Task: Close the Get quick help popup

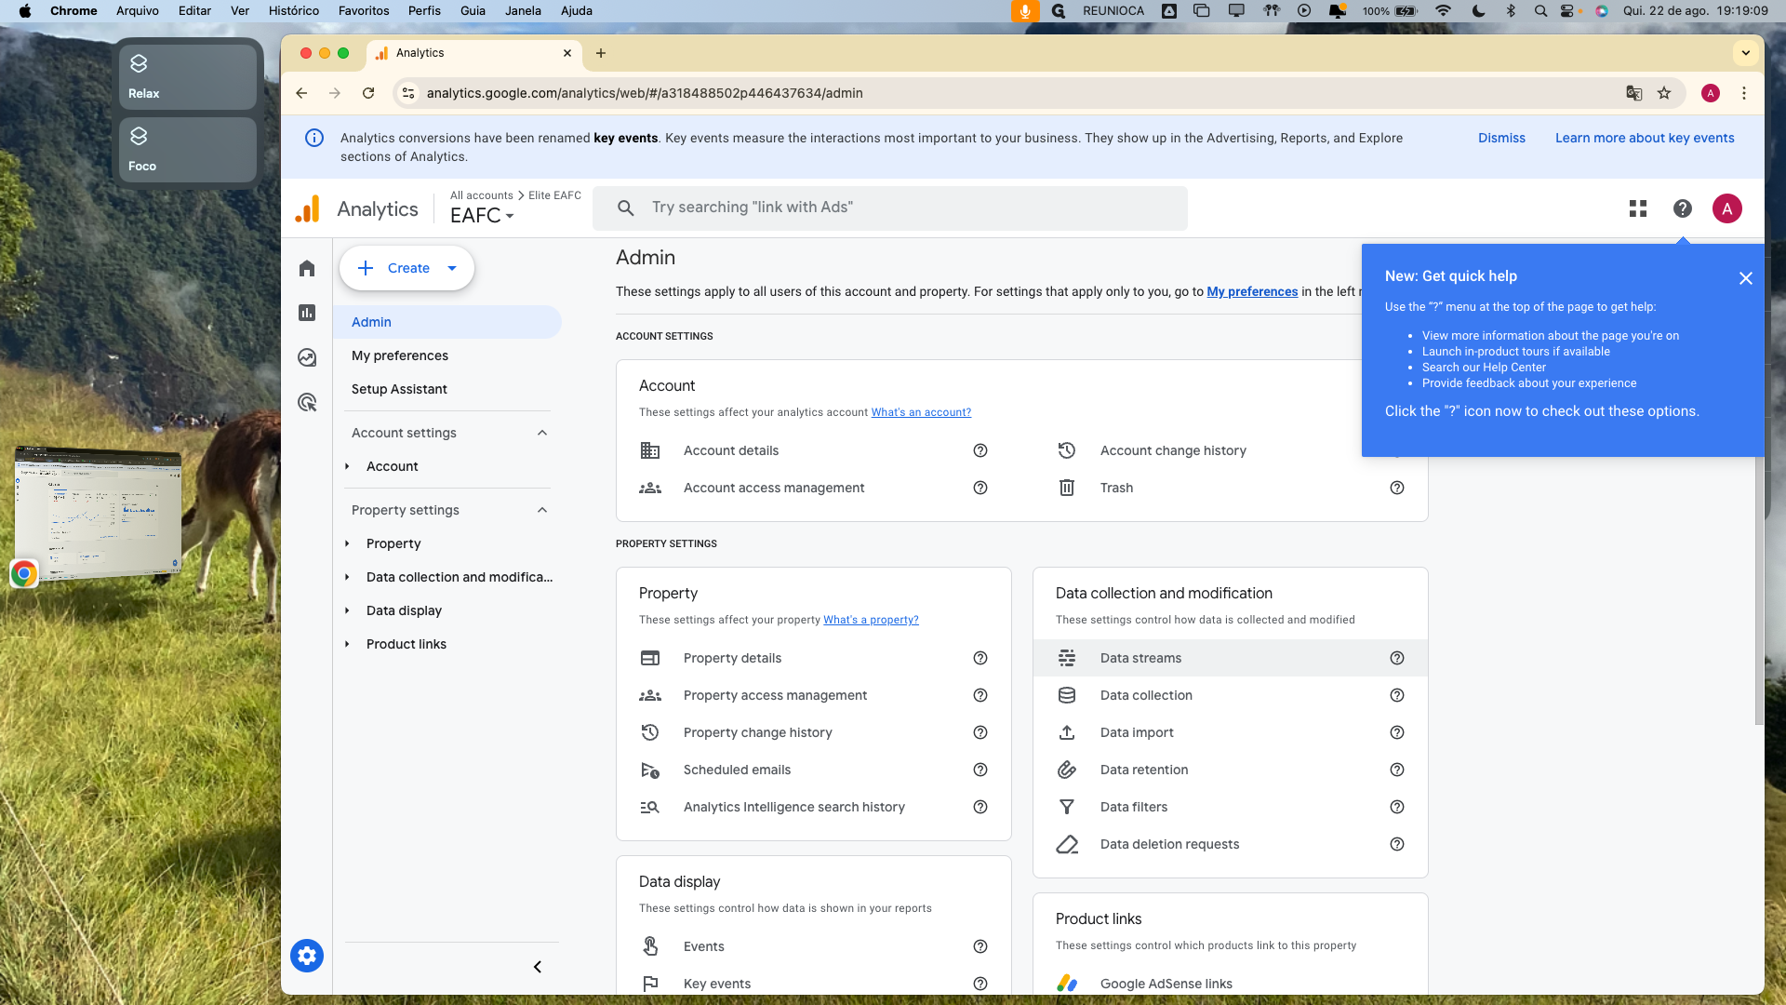Action: click(x=1746, y=278)
